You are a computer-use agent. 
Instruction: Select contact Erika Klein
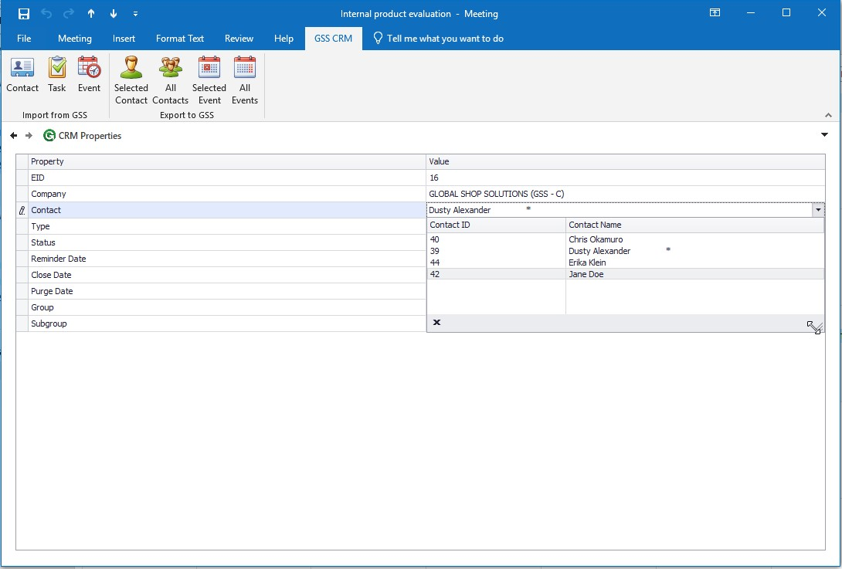coord(587,262)
